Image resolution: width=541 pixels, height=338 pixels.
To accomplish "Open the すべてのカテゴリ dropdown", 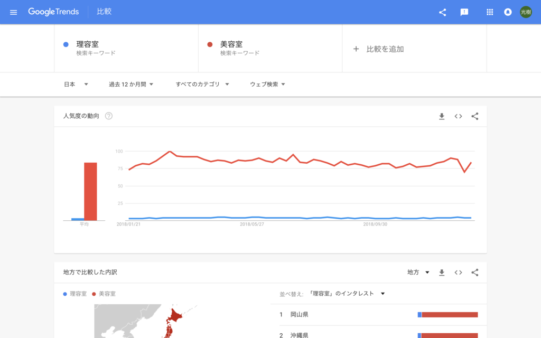I will [x=202, y=84].
